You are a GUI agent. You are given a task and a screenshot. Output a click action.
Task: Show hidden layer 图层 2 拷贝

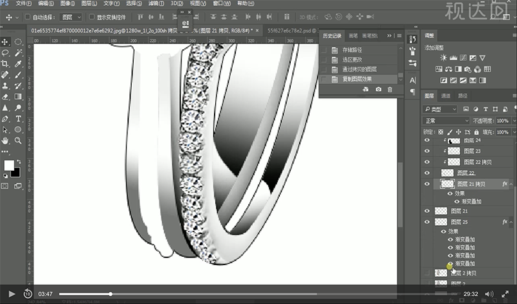point(427,273)
